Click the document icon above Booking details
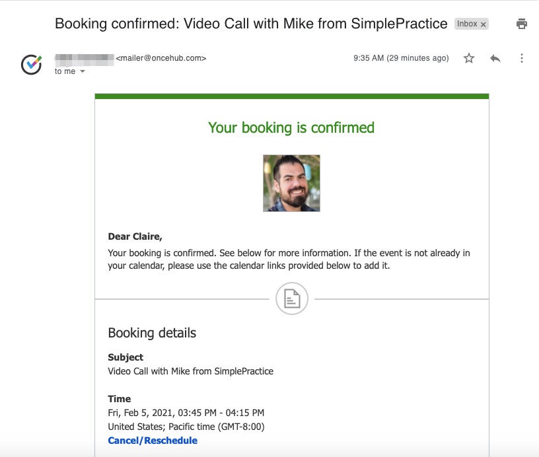The width and height of the screenshot is (539, 457). [293, 299]
